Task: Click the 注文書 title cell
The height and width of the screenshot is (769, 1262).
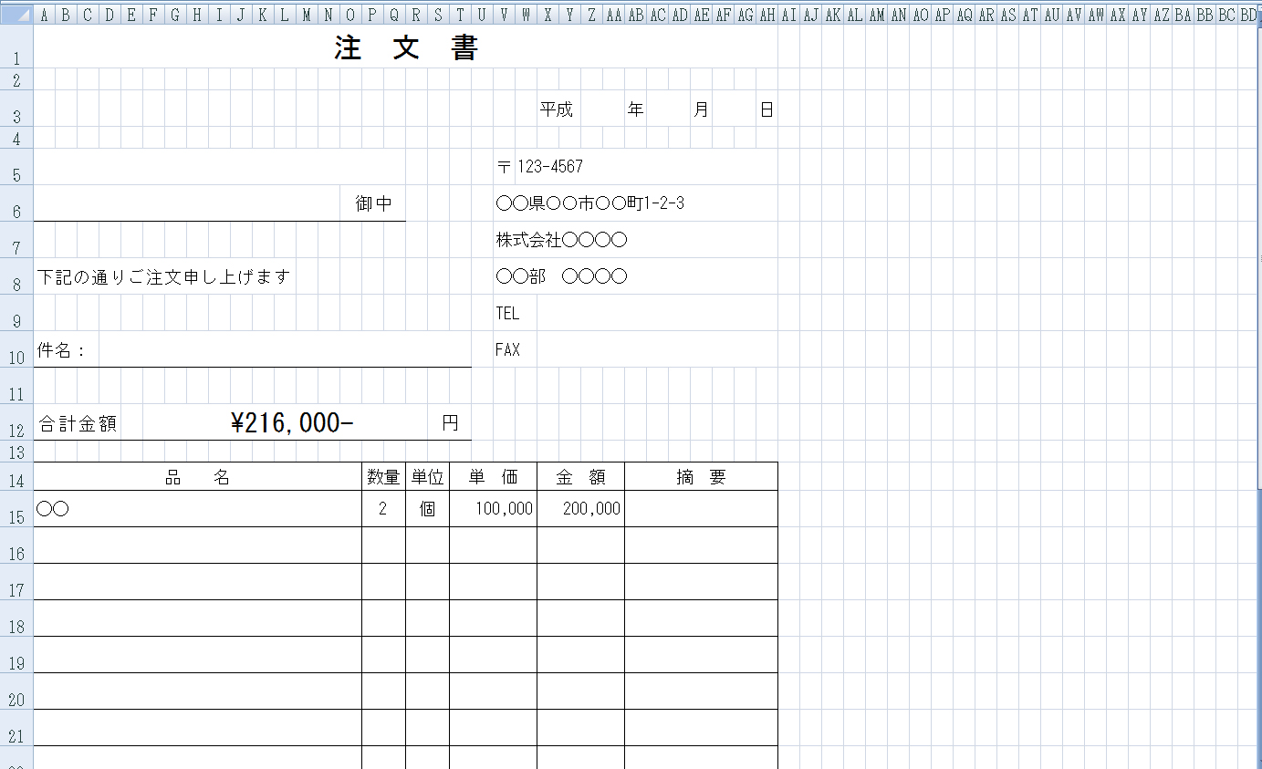Action: [406, 47]
